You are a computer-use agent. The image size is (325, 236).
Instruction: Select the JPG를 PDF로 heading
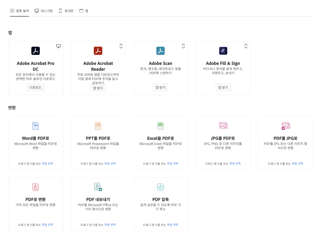click(223, 138)
